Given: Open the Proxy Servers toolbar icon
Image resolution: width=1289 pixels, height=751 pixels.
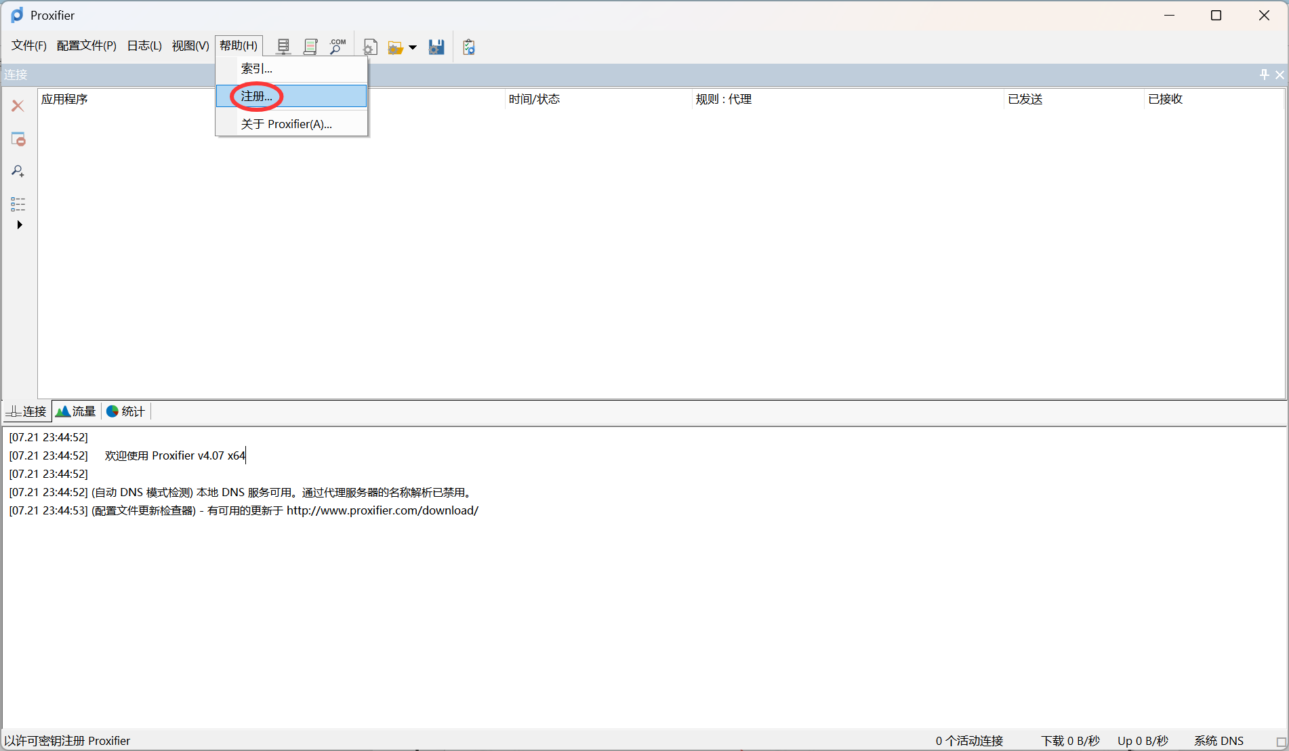Looking at the screenshot, I should tap(283, 47).
